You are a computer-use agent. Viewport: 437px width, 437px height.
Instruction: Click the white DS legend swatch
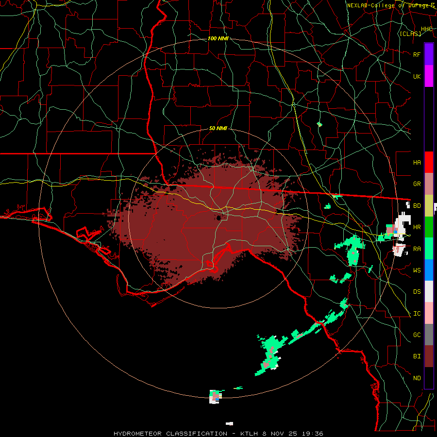click(429, 291)
